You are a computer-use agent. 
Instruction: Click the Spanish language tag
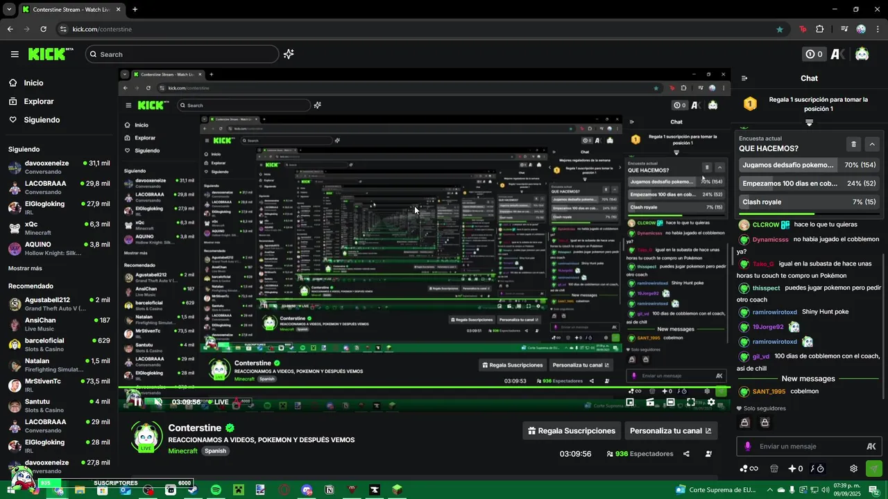click(x=215, y=450)
